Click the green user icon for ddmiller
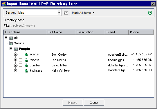This screenshot has height=109, width=157. tap(26, 65)
